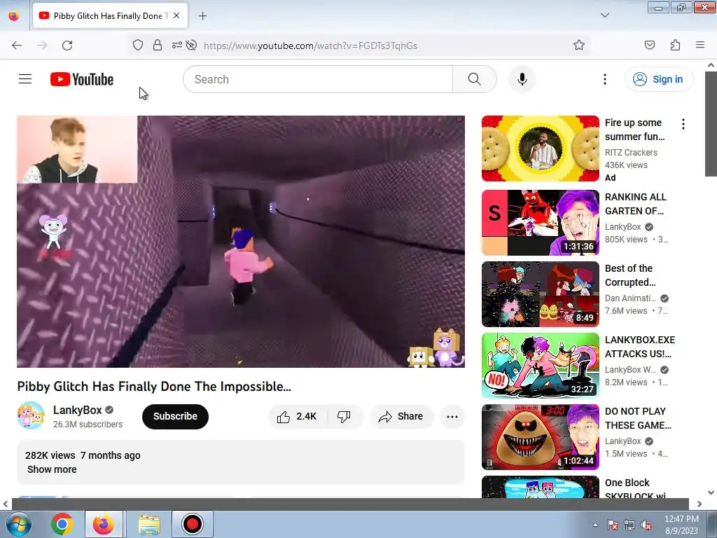This screenshot has width=717, height=538.
Task: Click the address bar URL
Action: [310, 46]
